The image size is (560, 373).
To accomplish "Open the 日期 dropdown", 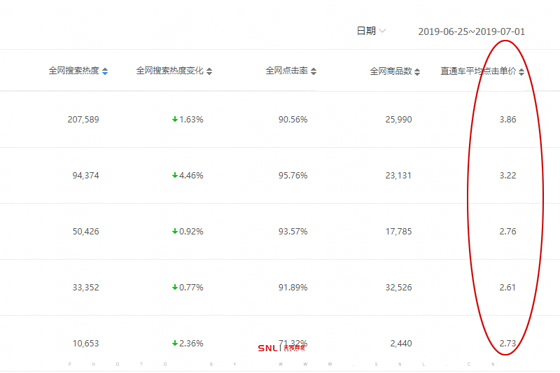I will (x=366, y=31).
